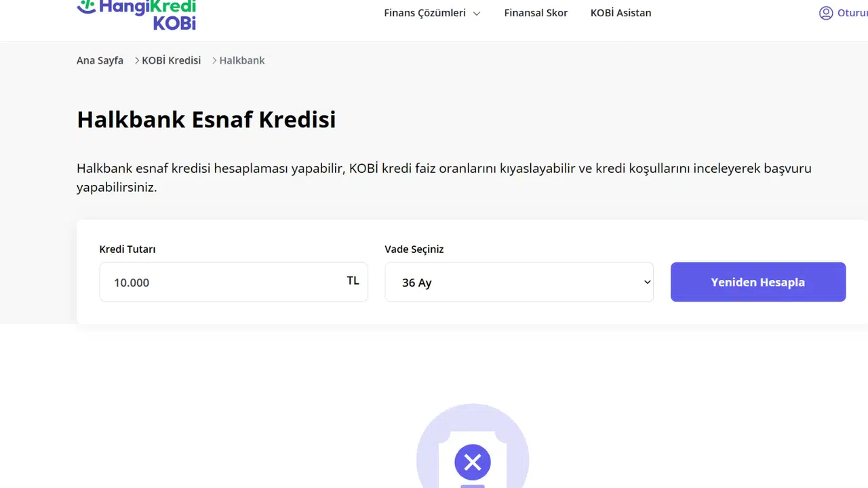Click the dropdown arrow in Vade Seçiniz field
868x488 pixels.
click(x=646, y=282)
